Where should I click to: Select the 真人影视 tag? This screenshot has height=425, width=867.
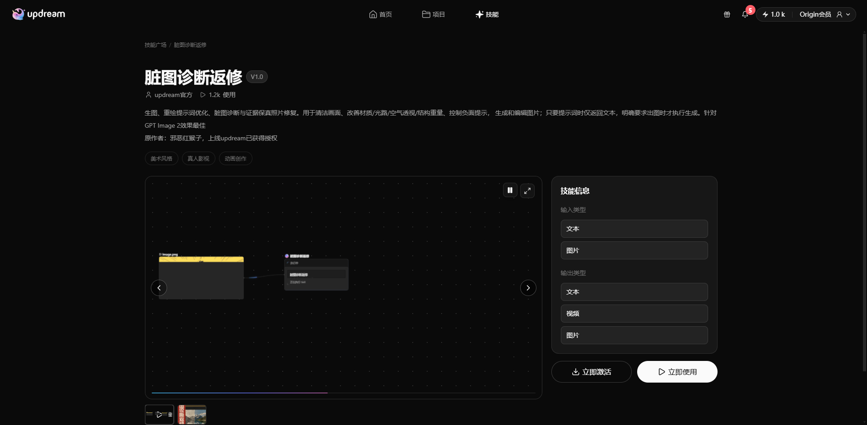click(x=198, y=158)
